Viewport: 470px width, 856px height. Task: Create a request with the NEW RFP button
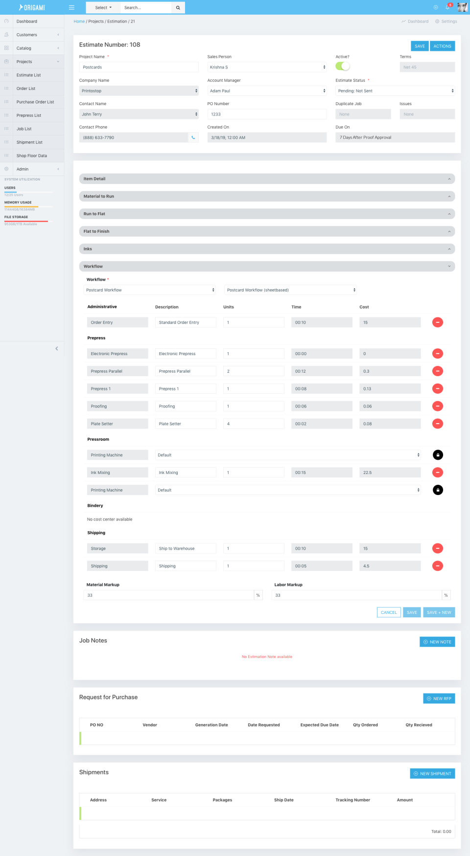pyautogui.click(x=439, y=698)
